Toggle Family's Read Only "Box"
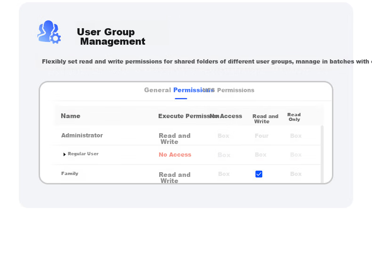This screenshot has width=372, height=255. 296,174
